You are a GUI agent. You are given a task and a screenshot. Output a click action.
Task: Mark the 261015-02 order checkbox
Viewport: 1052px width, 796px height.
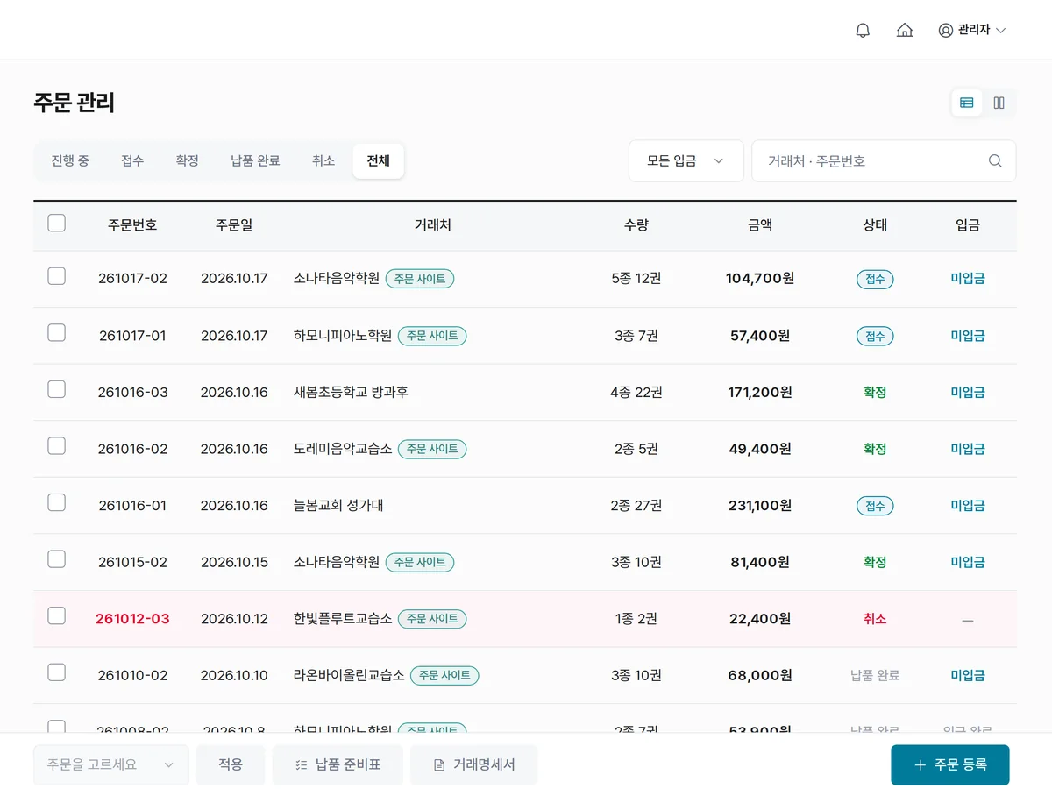[x=56, y=559]
